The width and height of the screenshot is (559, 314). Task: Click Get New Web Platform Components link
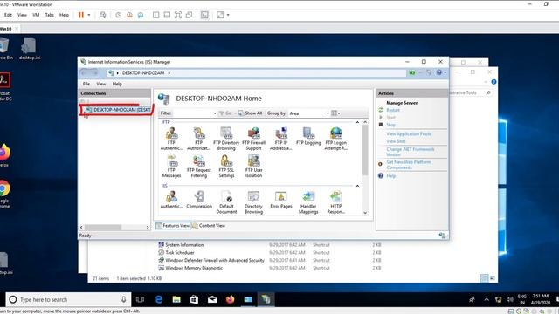[409, 165]
